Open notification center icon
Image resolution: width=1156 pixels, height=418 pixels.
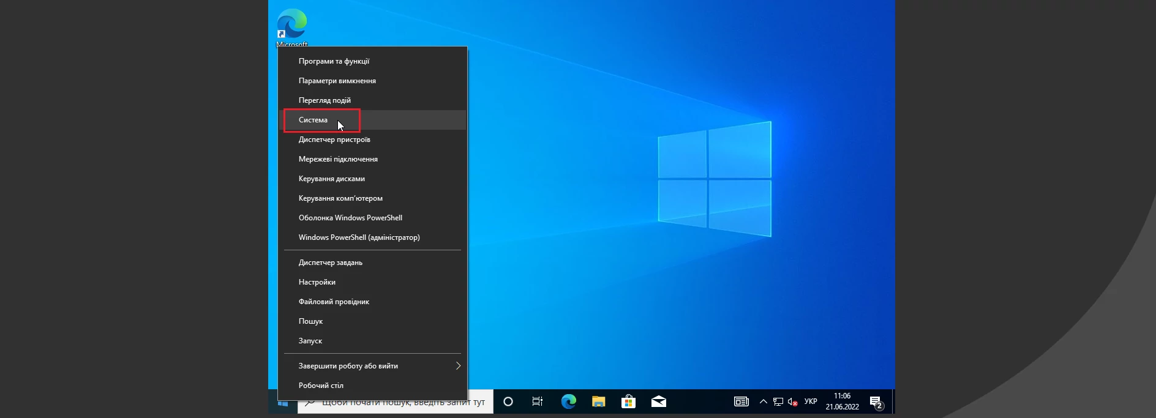pos(877,401)
